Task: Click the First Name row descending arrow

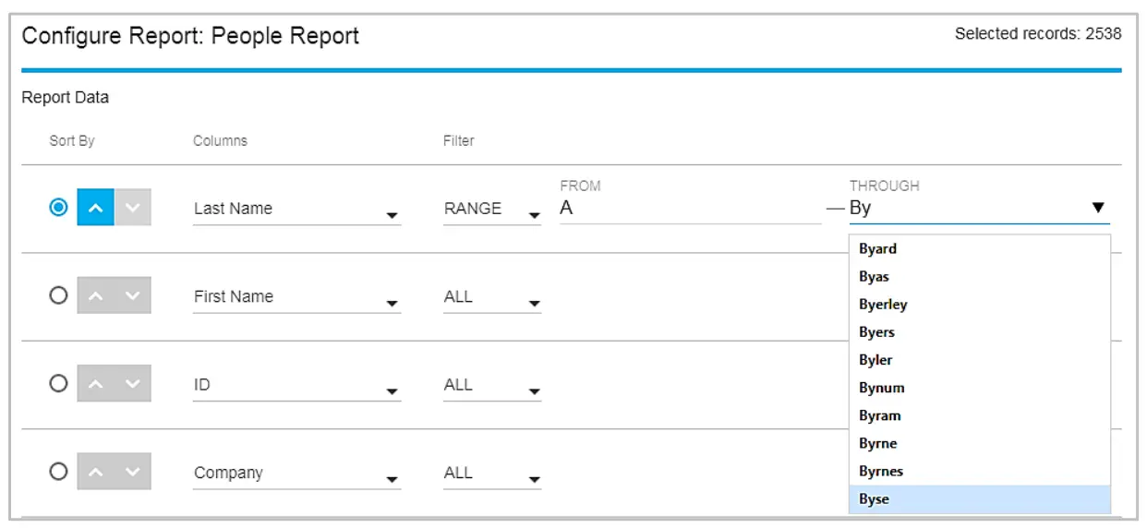Action: tap(133, 295)
